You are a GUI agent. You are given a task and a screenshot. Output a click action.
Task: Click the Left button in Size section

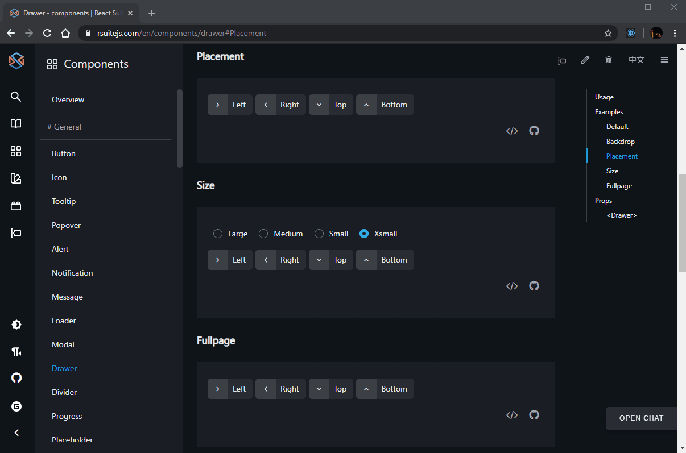(230, 260)
